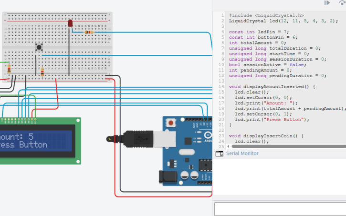346x216 pixels.
Task: Select the black wire running along the bottom to Arduino
Action: tap(166, 192)
